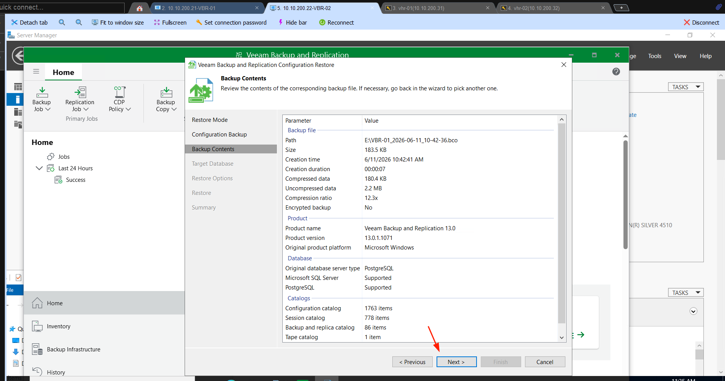Open Dashboard icon in Server Manager sidebar
This screenshot has height=381, width=725.
[18, 87]
